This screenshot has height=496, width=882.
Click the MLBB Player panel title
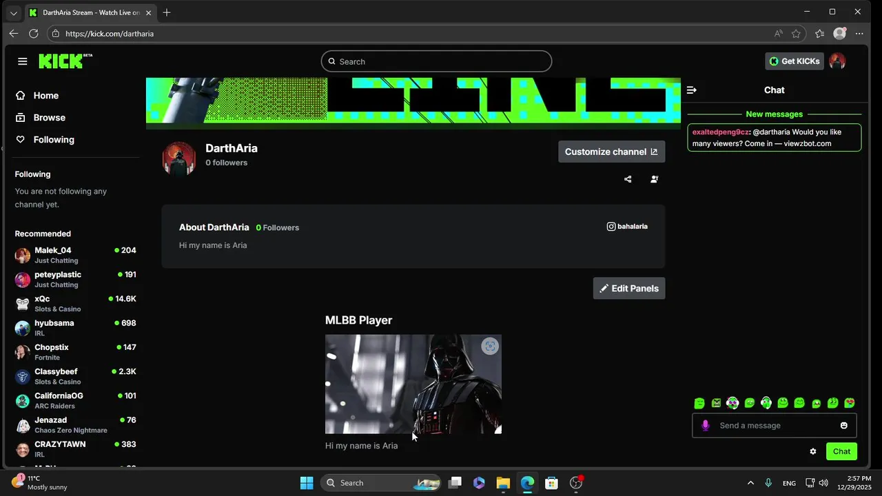358,320
